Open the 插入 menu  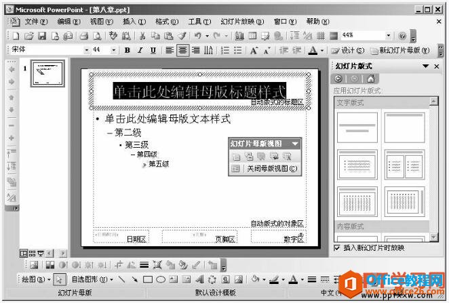pyautogui.click(x=134, y=22)
